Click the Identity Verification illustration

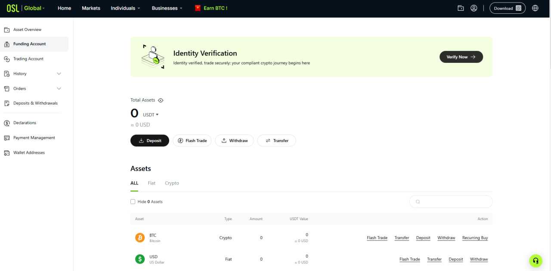pyautogui.click(x=153, y=56)
